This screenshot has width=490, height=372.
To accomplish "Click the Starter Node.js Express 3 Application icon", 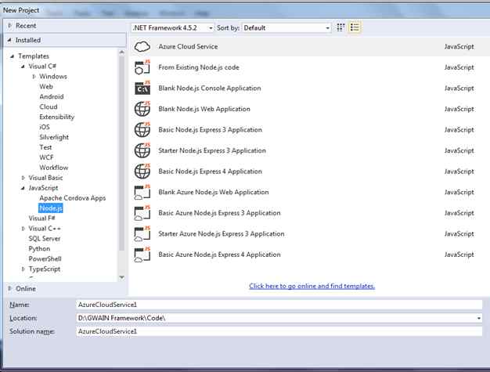I will point(142,150).
